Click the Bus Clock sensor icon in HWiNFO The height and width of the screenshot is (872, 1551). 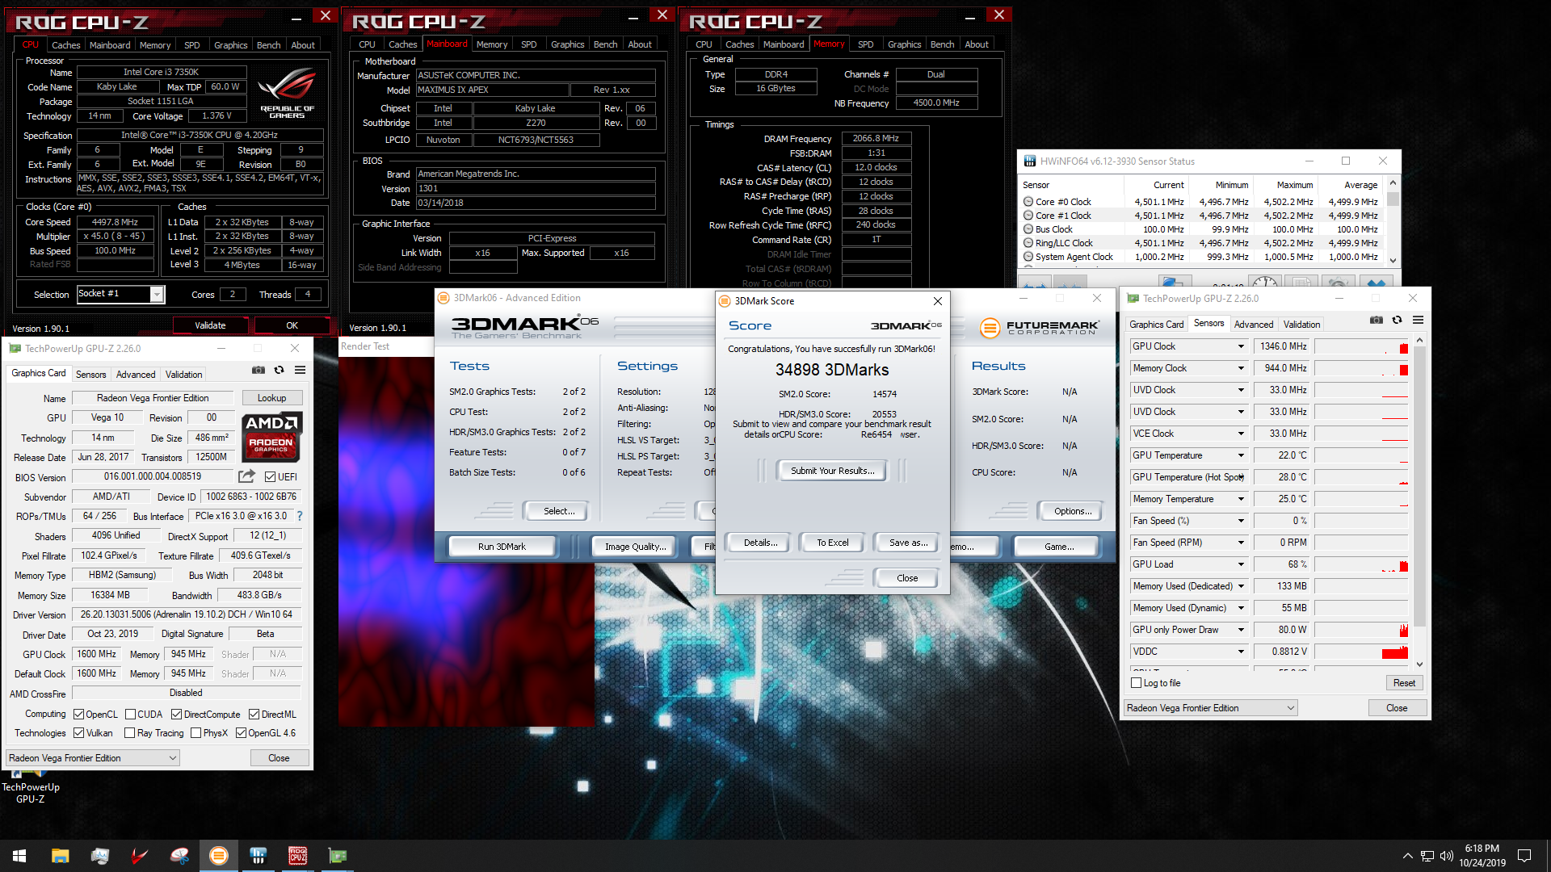[x=1028, y=229]
